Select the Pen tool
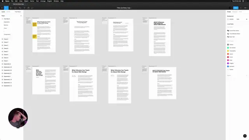 tap(20, 8)
